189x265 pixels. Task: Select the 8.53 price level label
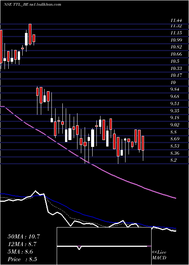[x=175, y=146]
